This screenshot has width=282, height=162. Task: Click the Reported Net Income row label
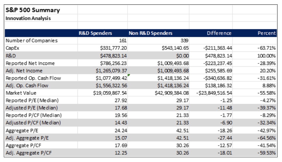pos(30,63)
